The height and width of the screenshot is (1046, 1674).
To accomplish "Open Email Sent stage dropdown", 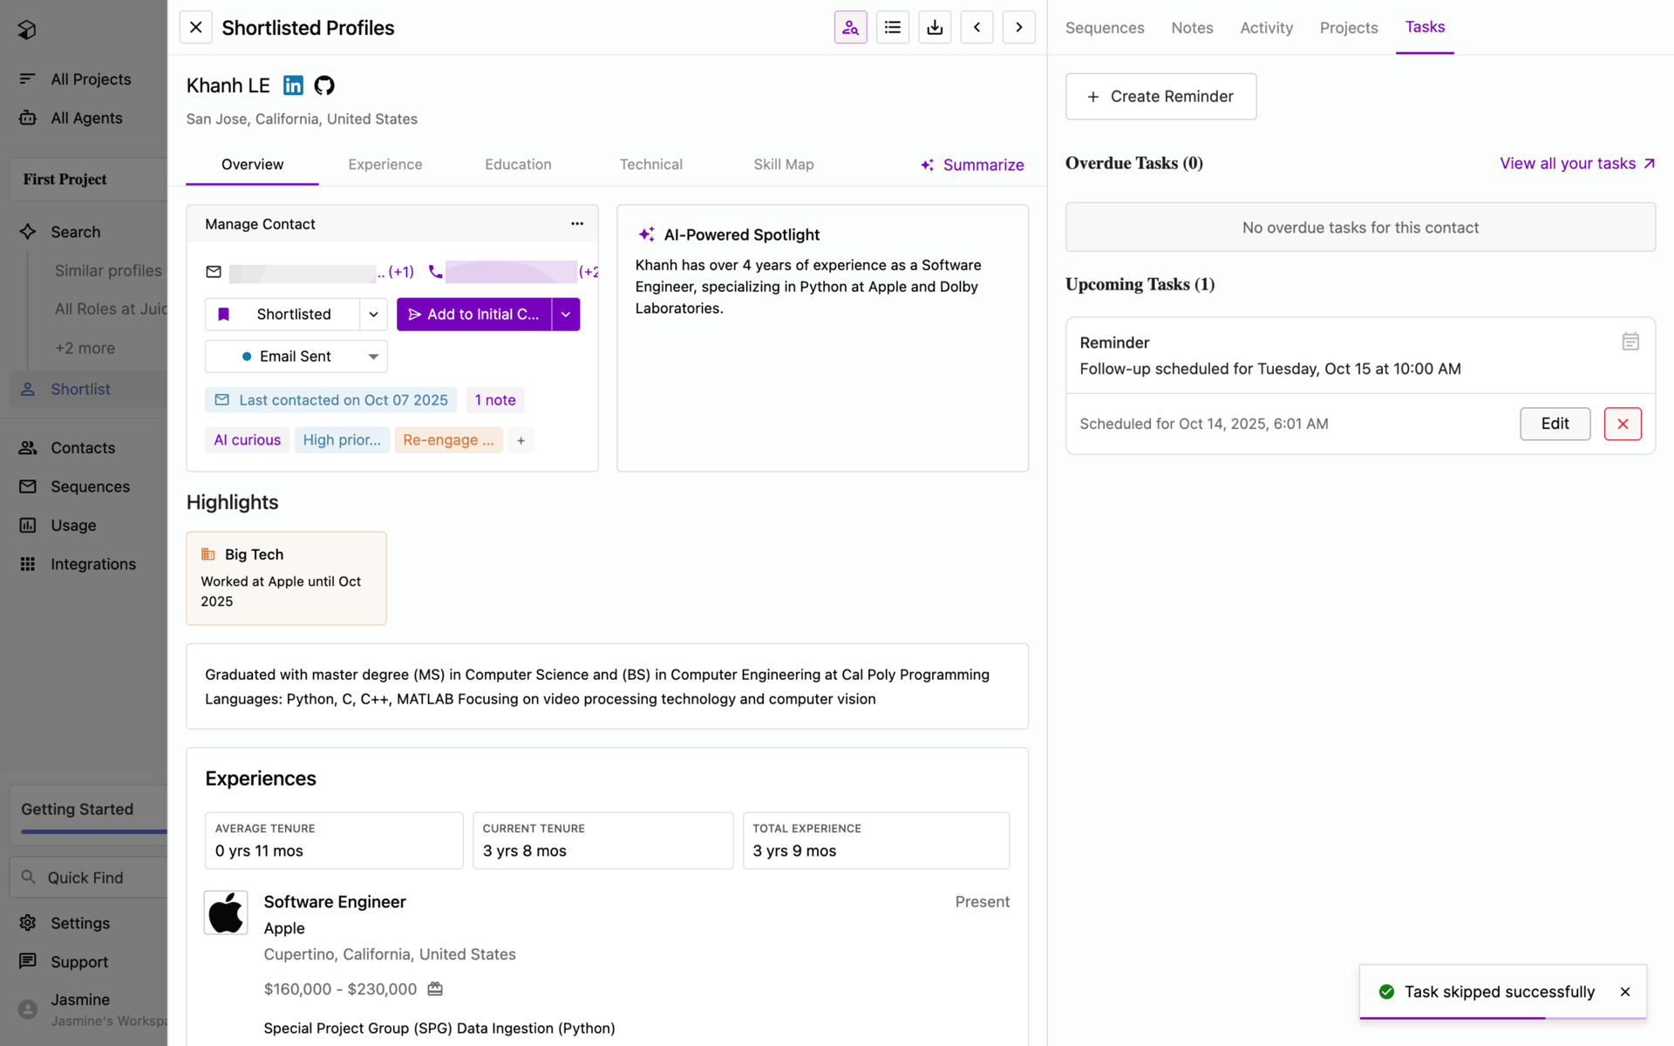I will (x=296, y=357).
